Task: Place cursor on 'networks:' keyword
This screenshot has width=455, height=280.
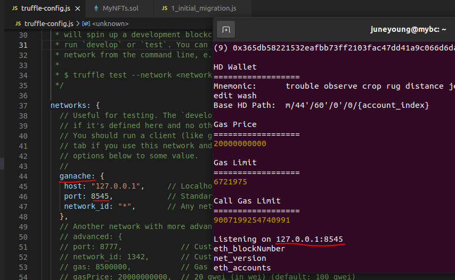Action: click(x=70, y=105)
